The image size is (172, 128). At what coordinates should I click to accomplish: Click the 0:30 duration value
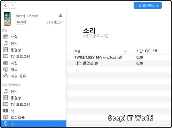click(140, 63)
